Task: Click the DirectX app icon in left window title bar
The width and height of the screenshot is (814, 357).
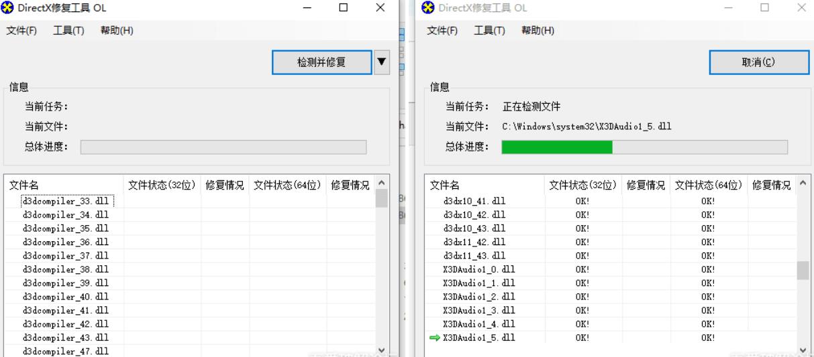Action: tap(8, 8)
